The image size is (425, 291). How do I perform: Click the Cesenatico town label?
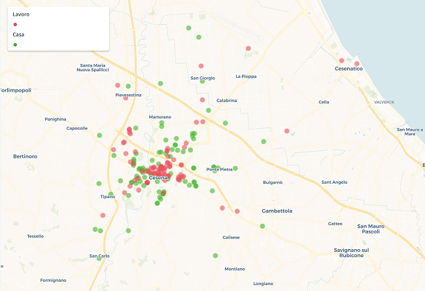click(348, 69)
